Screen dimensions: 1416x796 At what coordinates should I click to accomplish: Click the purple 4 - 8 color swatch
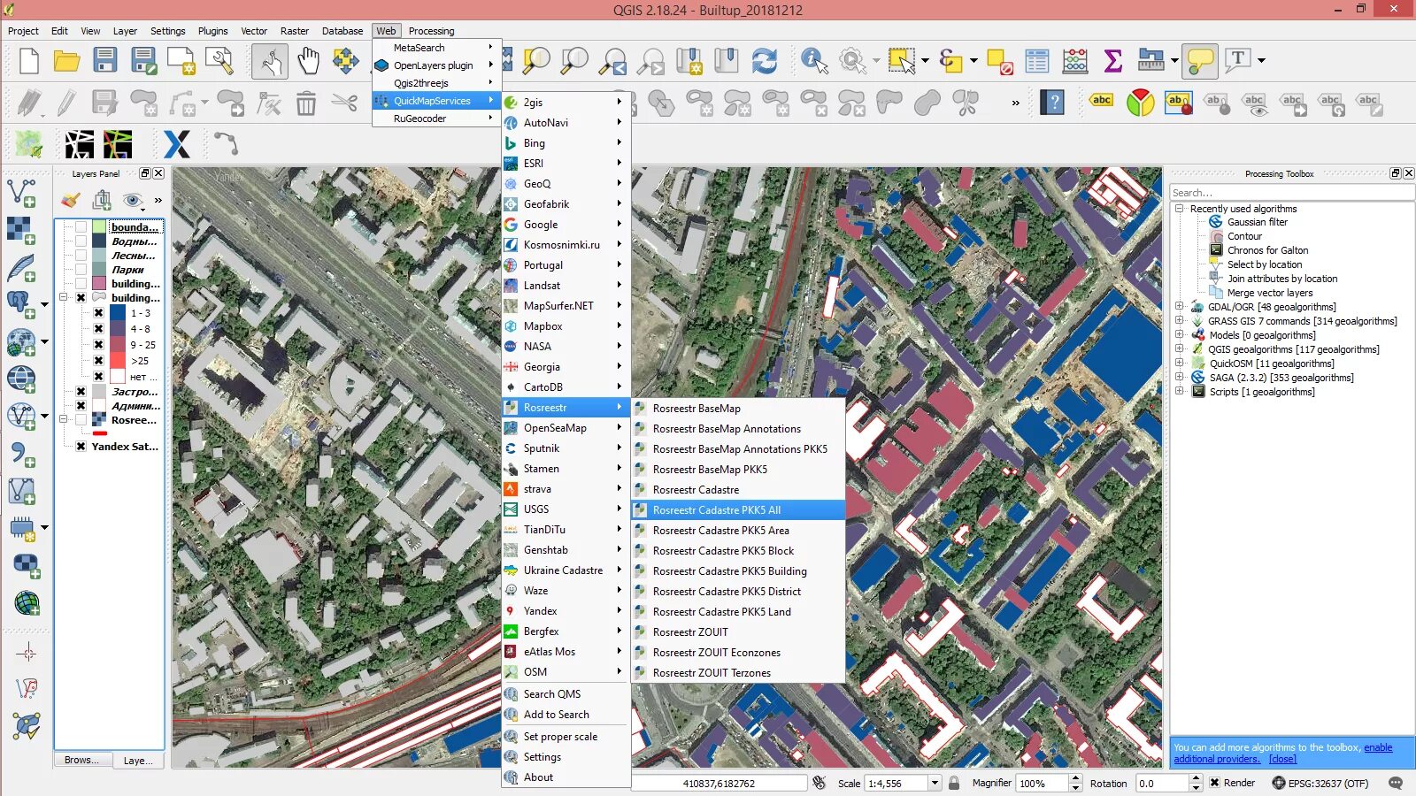[117, 329]
